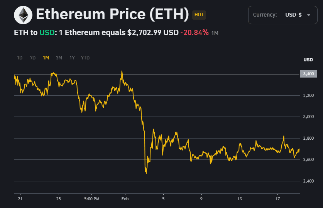The width and height of the screenshot is (323, 208).
Task: Click the 5:00 PM time axis label
Action: [x=91, y=199]
